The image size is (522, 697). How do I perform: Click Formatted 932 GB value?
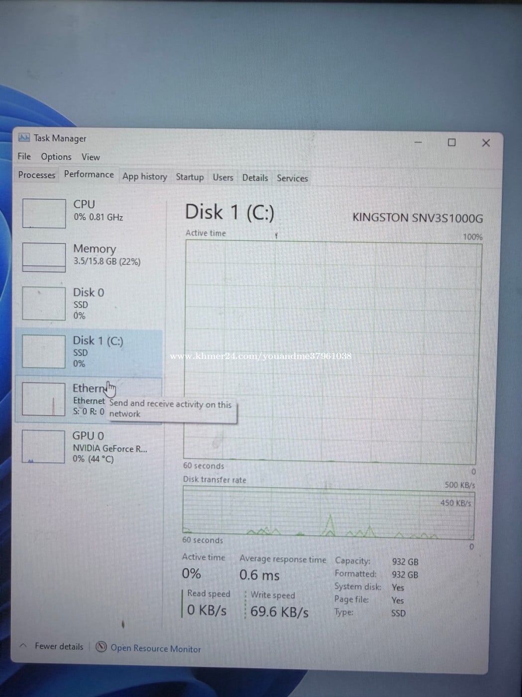pos(405,575)
